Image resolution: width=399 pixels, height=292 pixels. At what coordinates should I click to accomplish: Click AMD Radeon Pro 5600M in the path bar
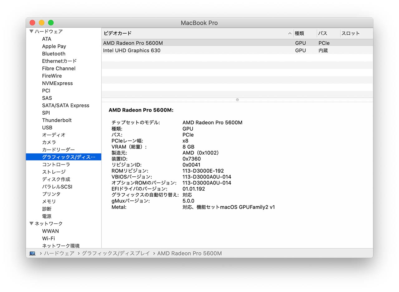point(190,253)
